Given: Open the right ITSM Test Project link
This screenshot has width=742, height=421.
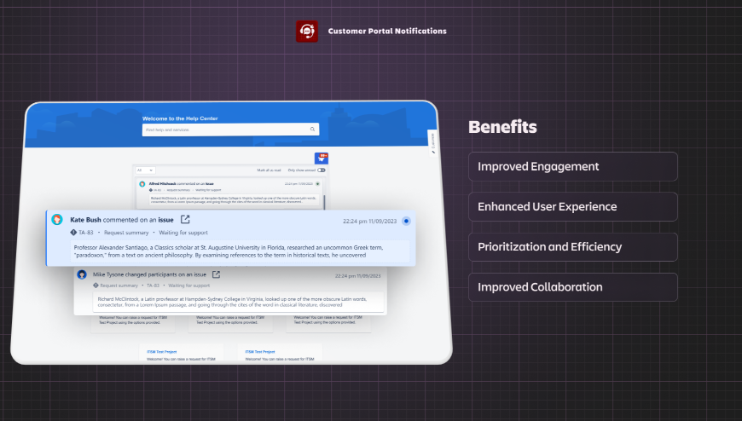Looking at the screenshot, I should tap(260, 352).
